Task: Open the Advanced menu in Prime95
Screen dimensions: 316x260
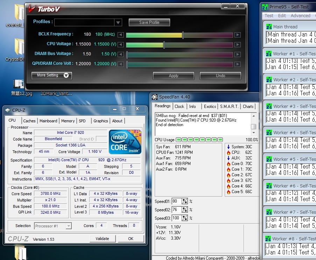Action: tap(300, 16)
